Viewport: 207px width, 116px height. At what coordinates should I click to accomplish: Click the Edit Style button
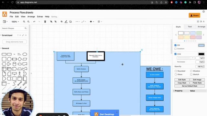point(182,80)
